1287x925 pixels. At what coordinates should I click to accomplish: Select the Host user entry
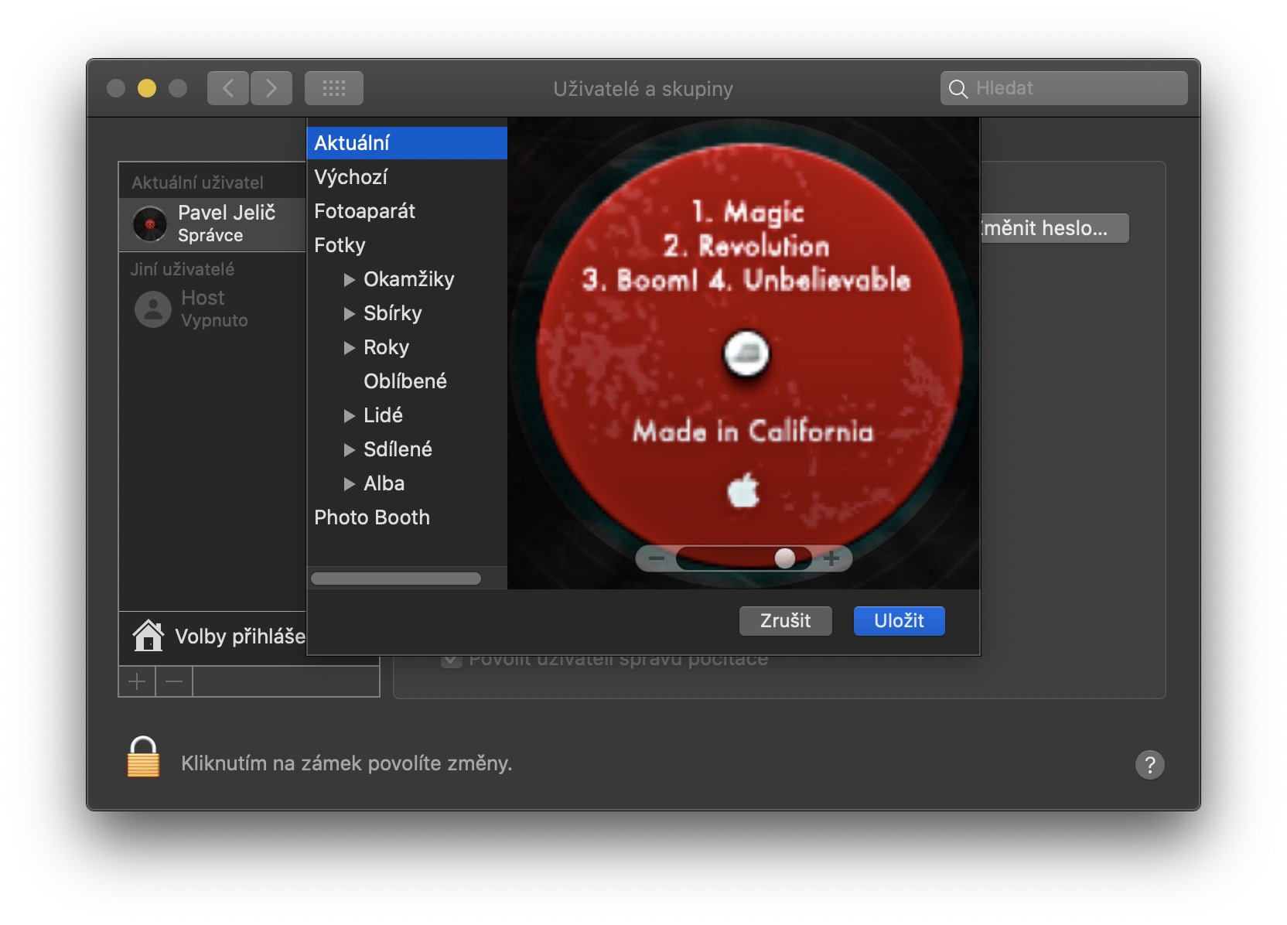coord(213,309)
